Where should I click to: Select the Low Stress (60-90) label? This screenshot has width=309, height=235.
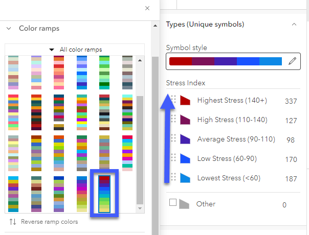(227, 159)
